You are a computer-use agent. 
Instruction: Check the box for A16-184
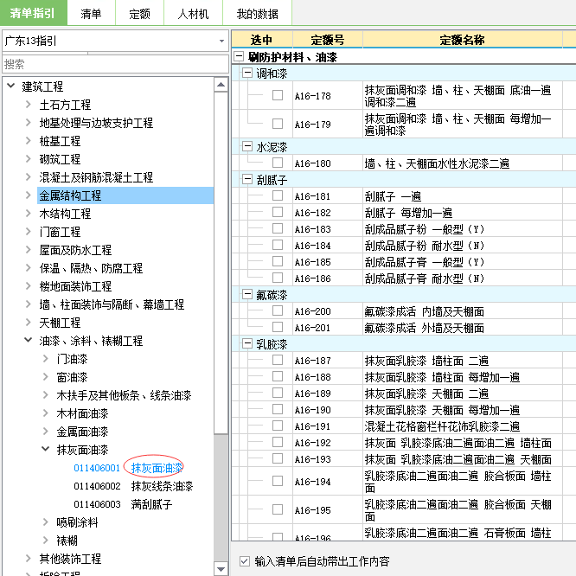[x=278, y=245]
